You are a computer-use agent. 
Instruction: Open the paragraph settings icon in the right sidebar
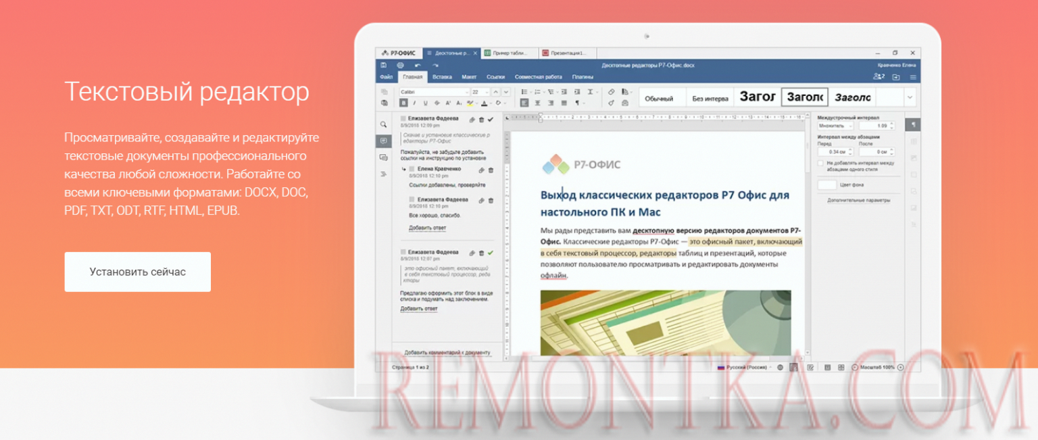tap(914, 125)
